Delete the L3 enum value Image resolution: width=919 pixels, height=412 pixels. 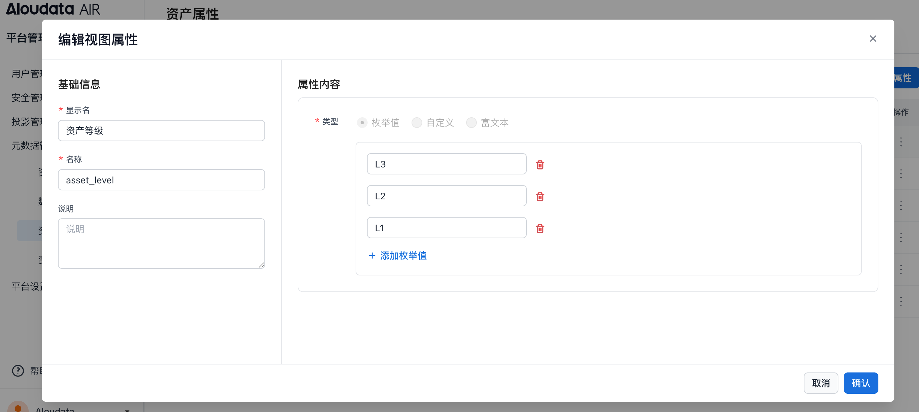pos(540,165)
